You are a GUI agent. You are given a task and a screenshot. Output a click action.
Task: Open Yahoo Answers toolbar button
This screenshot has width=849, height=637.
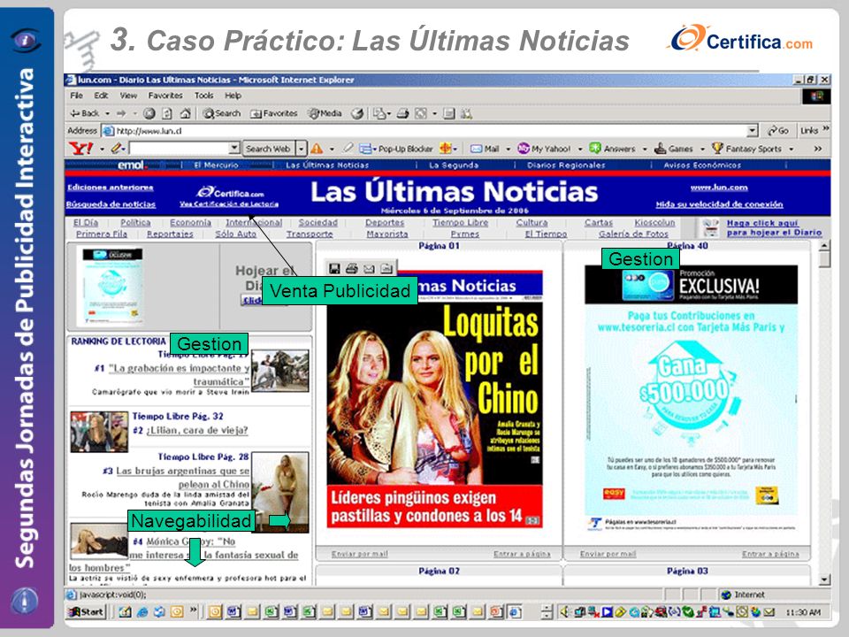612,149
